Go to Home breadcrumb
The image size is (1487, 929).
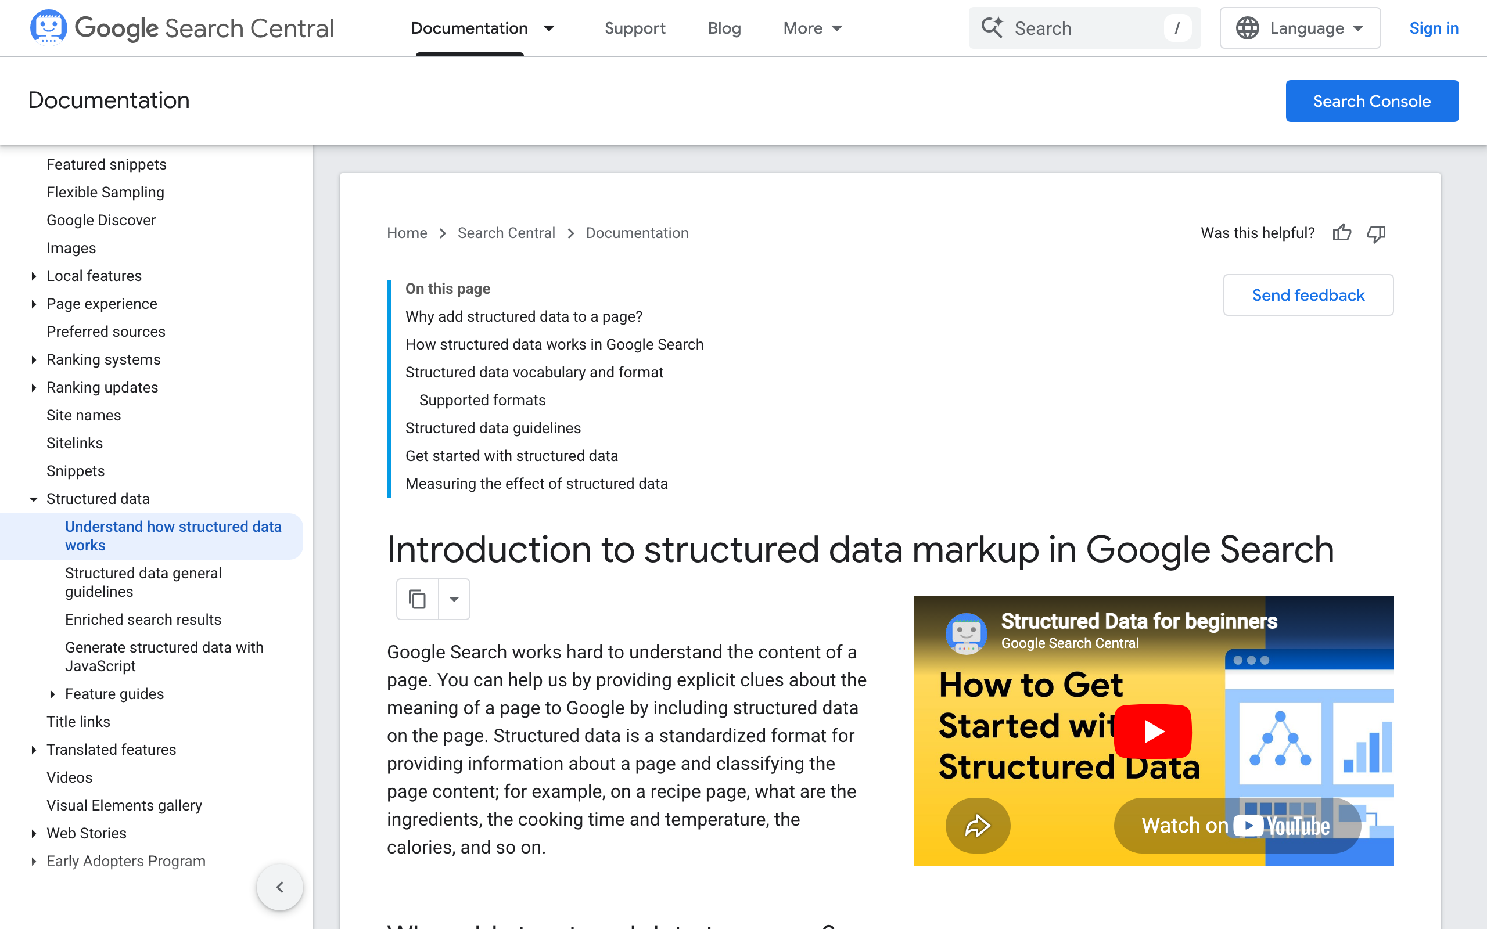tap(407, 233)
